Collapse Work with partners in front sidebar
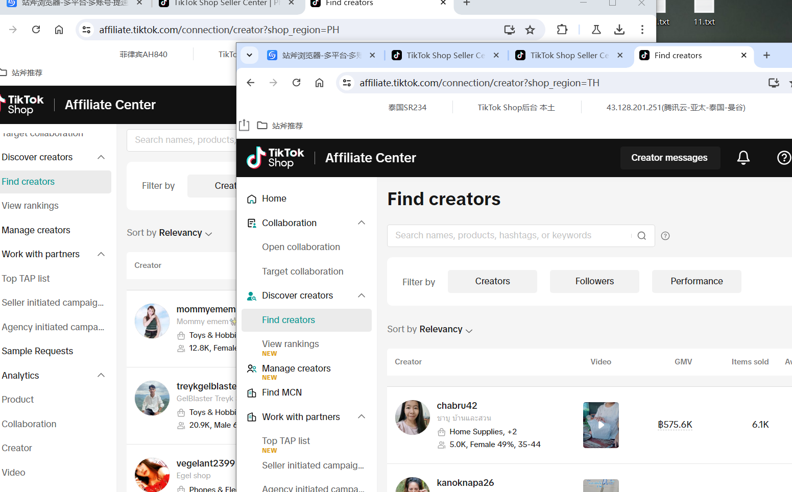 coord(362,416)
